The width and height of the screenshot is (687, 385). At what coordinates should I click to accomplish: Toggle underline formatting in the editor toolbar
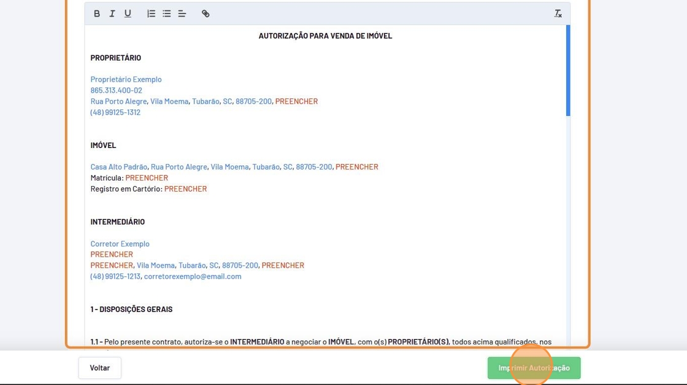128,14
